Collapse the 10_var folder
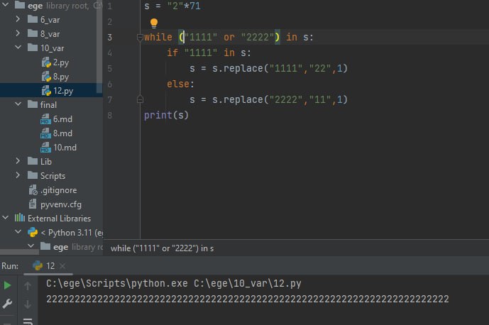 coord(18,48)
